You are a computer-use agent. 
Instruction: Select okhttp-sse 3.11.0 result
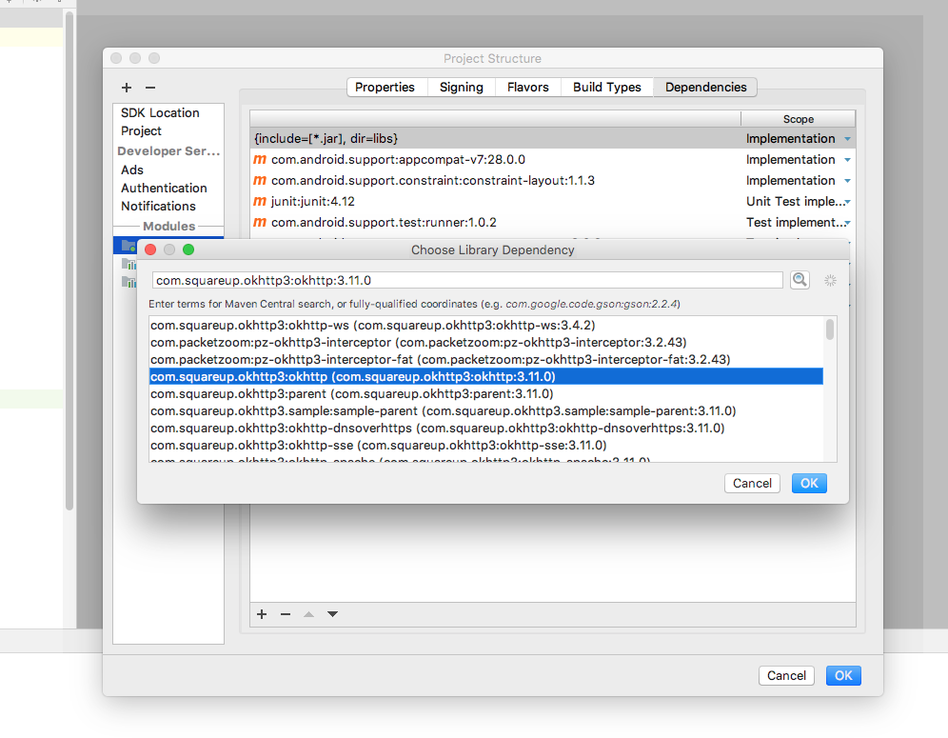click(486, 446)
